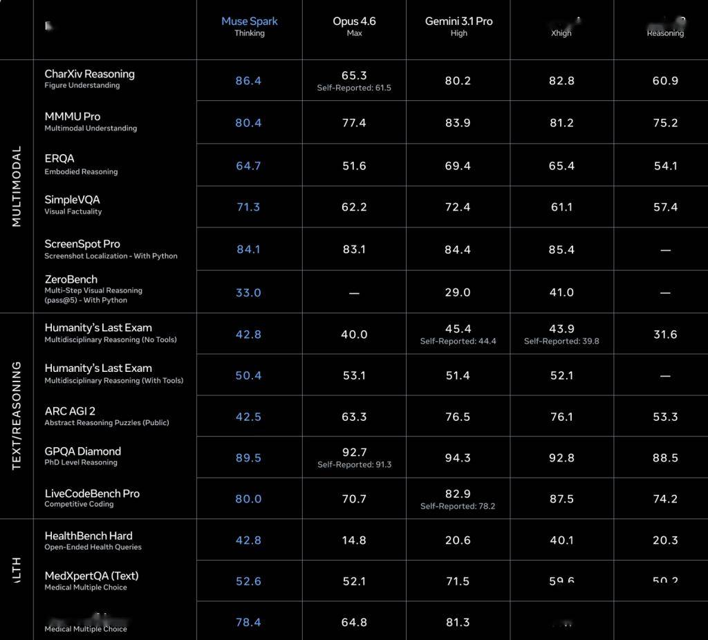Select the MMMU Pro benchmark row label
Image resolution: width=708 pixels, height=640 pixels.
tap(73, 116)
